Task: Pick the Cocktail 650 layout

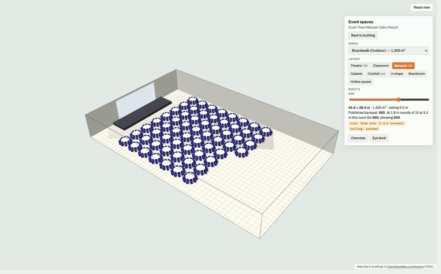Action: [x=376, y=74]
